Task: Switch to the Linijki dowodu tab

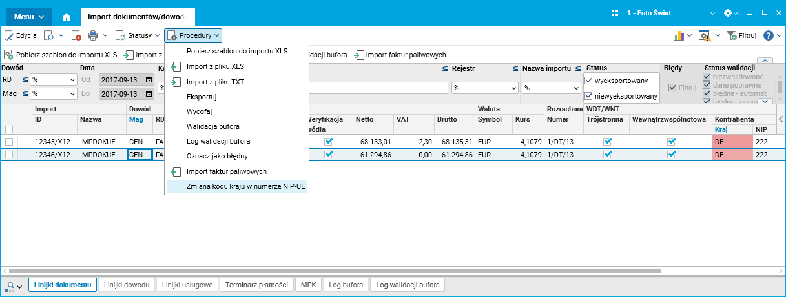Action: 127,285
